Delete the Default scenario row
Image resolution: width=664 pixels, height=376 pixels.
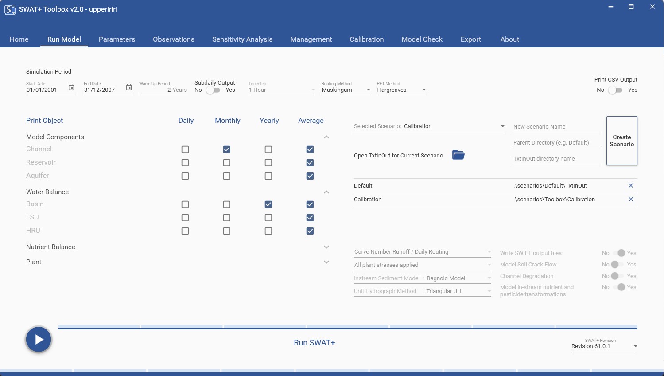tap(631, 185)
